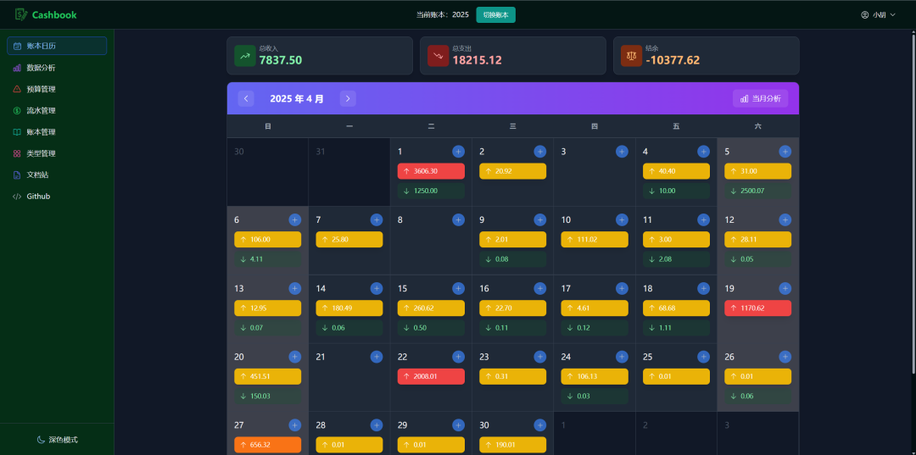Go to the previous month
This screenshot has height=455, width=916.
[x=246, y=98]
